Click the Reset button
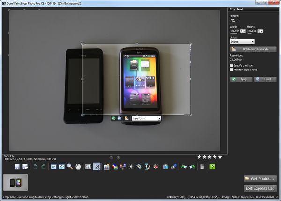This screenshot has height=201, width=281. [x=265, y=79]
